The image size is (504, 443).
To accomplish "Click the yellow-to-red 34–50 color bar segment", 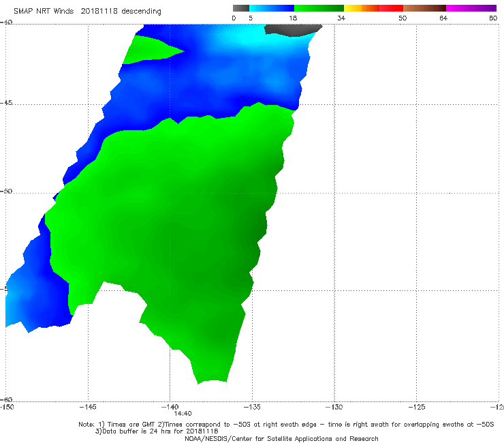I will [373, 8].
